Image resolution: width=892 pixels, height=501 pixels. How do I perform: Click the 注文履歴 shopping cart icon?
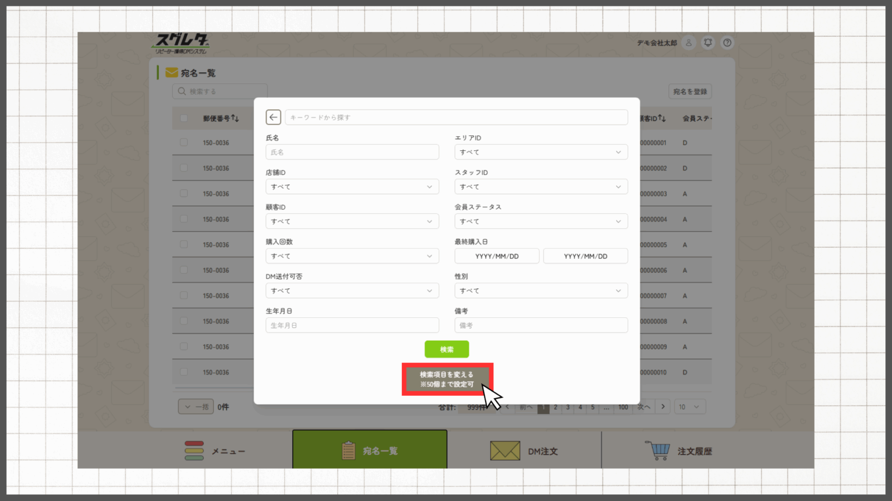pos(658,450)
